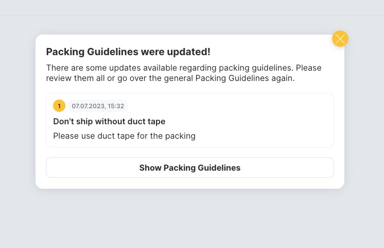Dismiss the packing guidelines update popup
Screen dimensions: 384x248
point(340,39)
